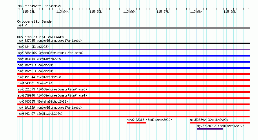Select the red nsv6451844 variant bar
The height and width of the screenshot is (140, 258).
(x=133, y=80)
